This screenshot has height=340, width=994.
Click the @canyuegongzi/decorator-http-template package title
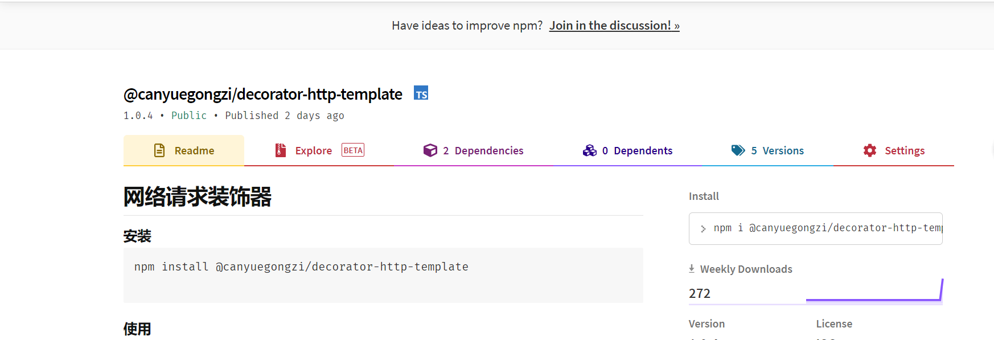click(263, 94)
